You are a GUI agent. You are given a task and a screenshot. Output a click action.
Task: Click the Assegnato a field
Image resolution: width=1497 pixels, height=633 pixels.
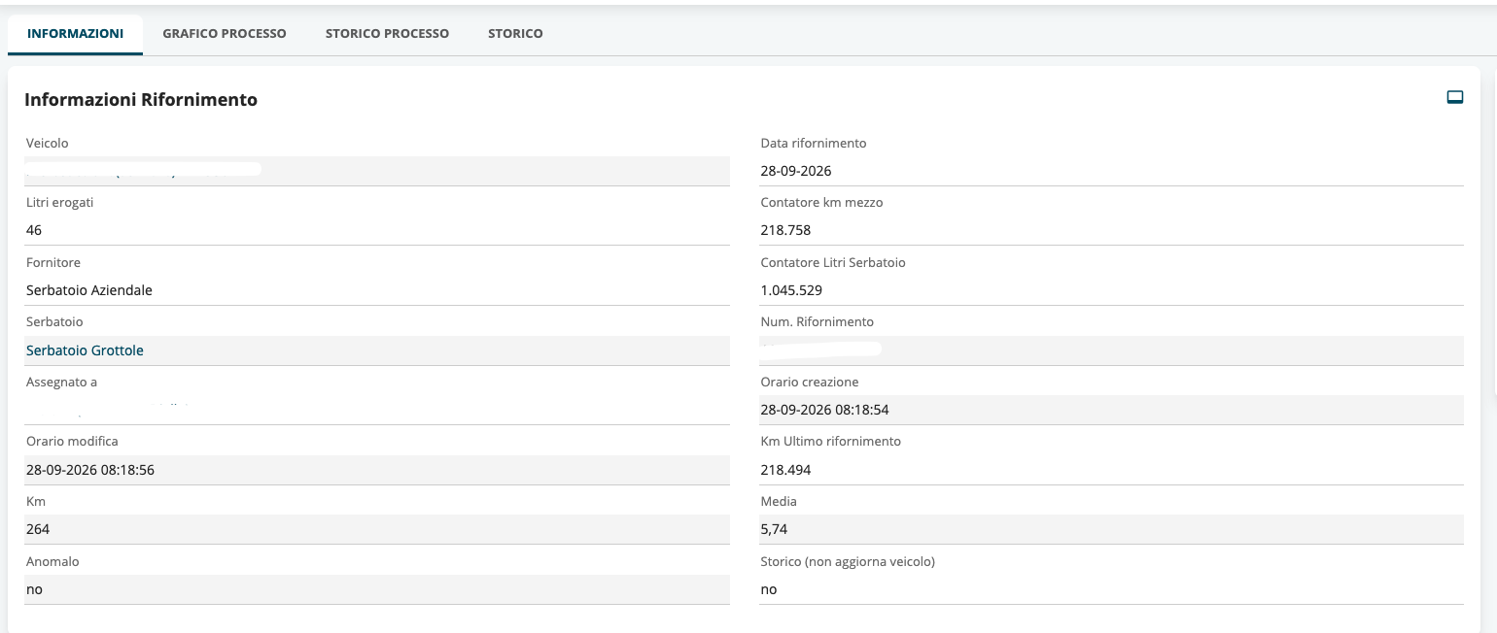tap(377, 410)
